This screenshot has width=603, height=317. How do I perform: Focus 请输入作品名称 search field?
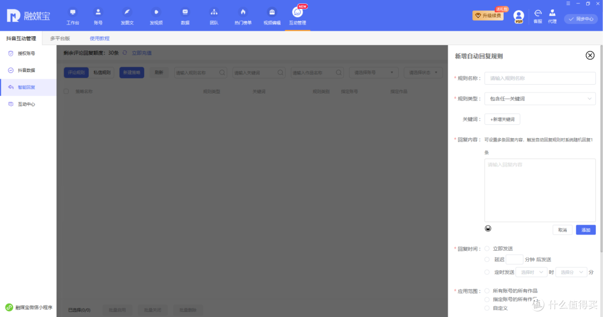tap(317, 72)
